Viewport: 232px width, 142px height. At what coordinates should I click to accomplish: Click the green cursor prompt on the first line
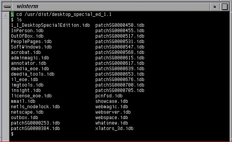point(12,14)
